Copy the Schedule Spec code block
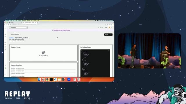 [x=109, y=51]
